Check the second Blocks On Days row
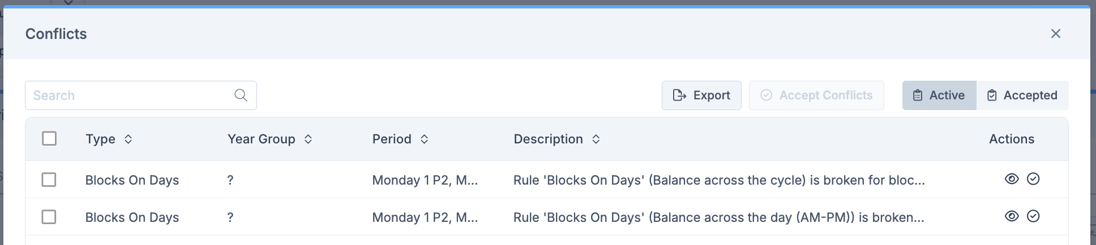The height and width of the screenshot is (245, 1096). coord(49,217)
